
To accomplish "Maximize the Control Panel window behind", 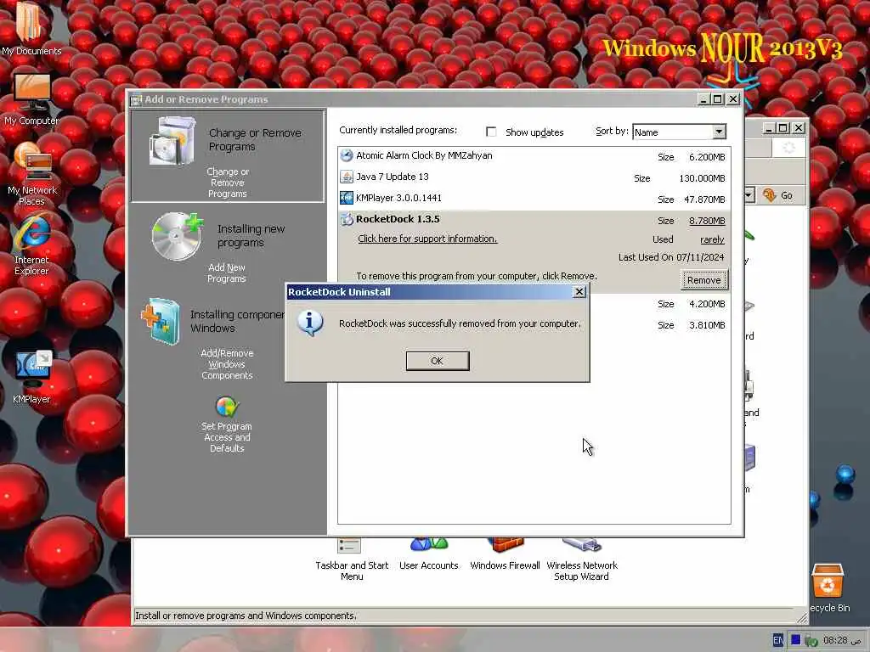I will (782, 128).
